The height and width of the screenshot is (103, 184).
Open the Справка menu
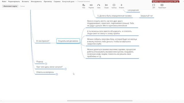click(x=57, y=1)
